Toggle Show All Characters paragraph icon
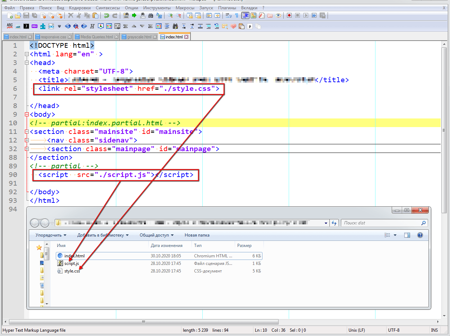450x336 pixels. pyautogui.click(x=236, y=15)
